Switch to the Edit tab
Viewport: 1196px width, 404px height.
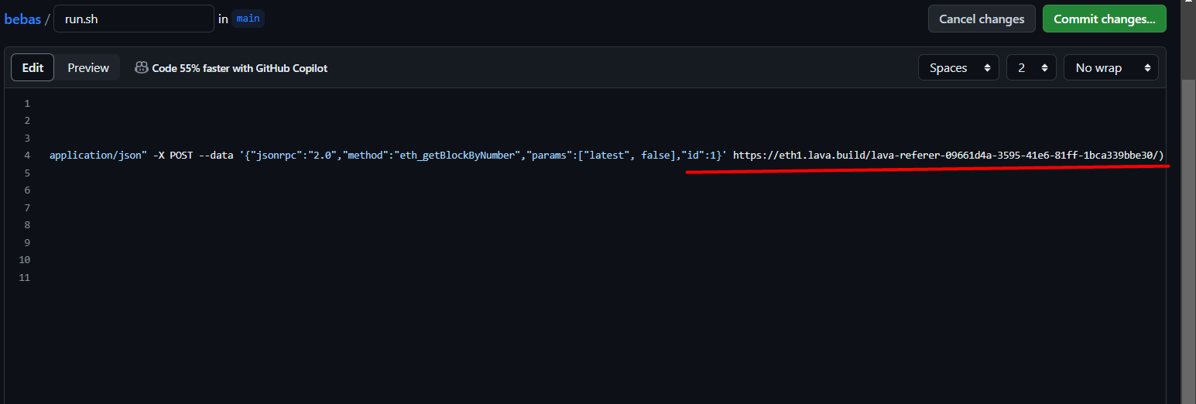tap(33, 68)
